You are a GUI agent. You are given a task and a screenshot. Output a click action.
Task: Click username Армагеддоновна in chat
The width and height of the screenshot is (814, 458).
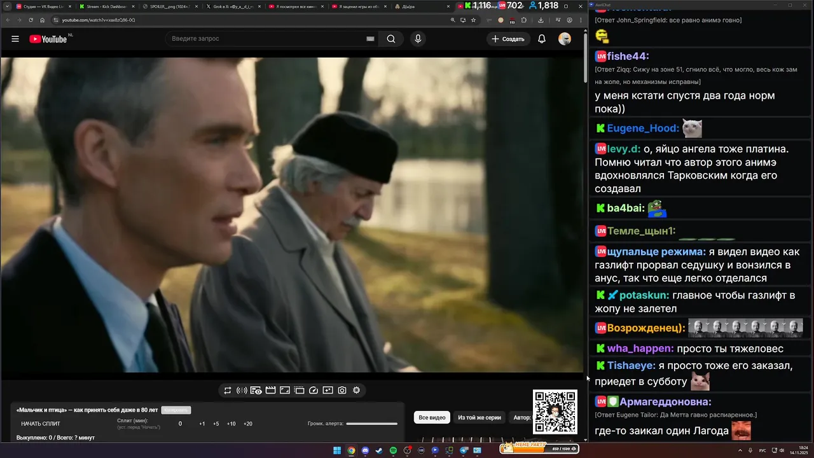tap(665, 402)
